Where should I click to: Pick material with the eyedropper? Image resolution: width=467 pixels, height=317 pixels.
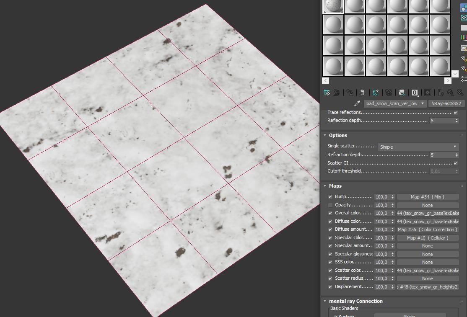[x=357, y=103]
